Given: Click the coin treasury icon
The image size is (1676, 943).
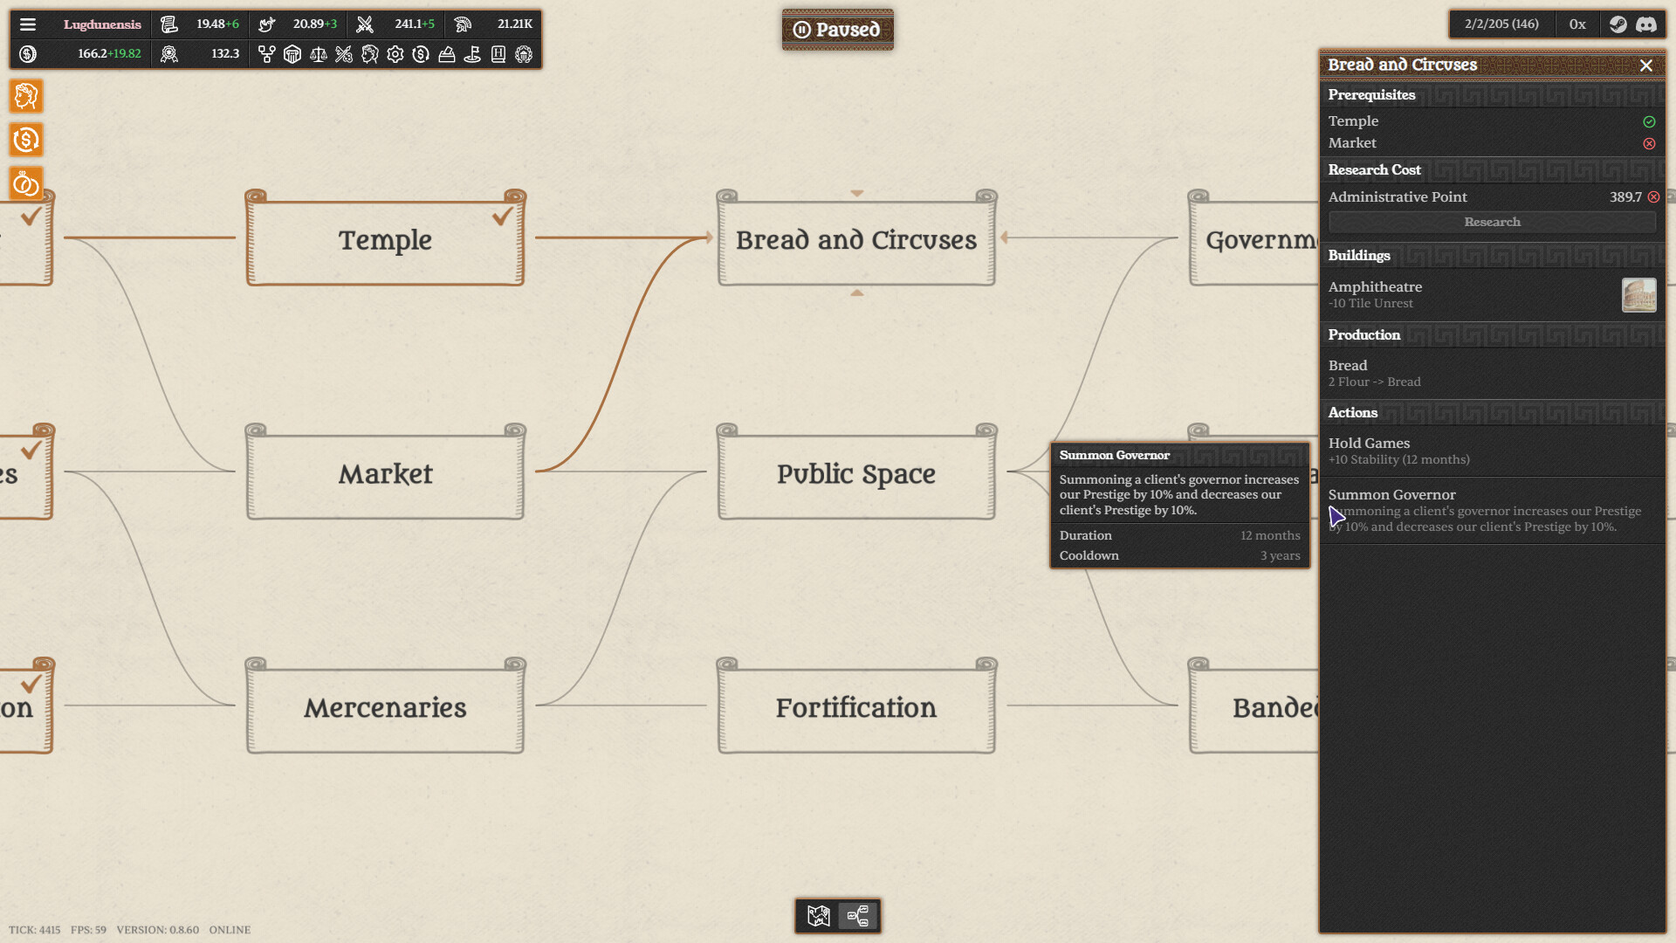Looking at the screenshot, I should click(x=28, y=54).
